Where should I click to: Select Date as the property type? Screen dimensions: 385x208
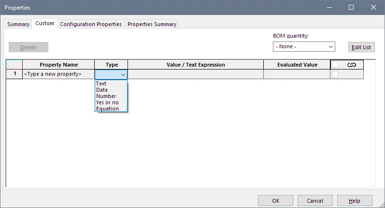[102, 90]
